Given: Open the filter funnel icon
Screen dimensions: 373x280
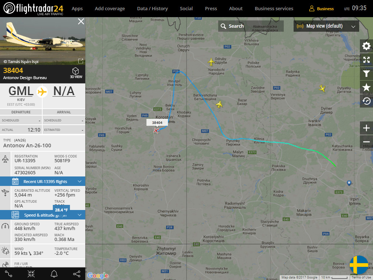Looking at the screenshot, I should point(366,74).
